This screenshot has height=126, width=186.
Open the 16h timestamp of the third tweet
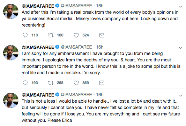[x=100, y=95]
